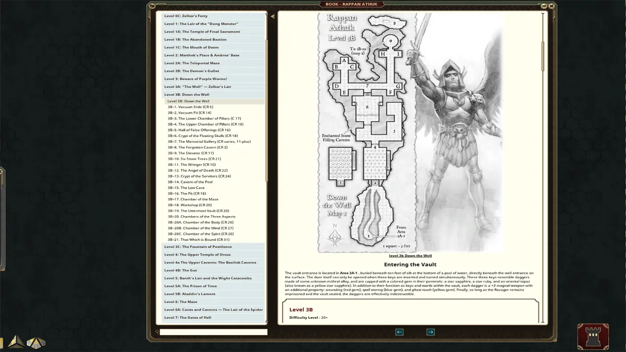
Task: Expand Level 3A: "The Well" — Zelkor's Lair
Action: [x=213, y=87]
